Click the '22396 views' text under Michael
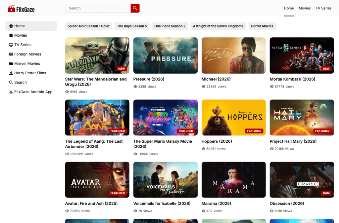The image size is (339, 223). 217,87
